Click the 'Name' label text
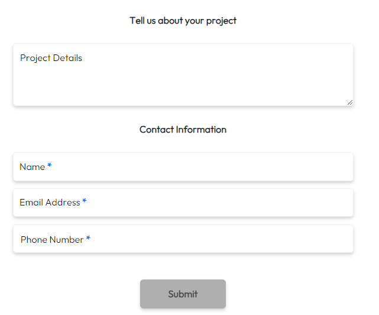 tap(33, 167)
